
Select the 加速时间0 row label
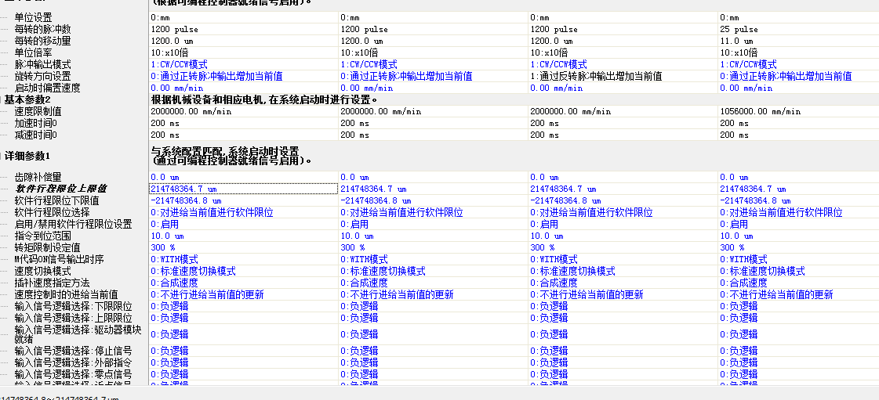point(36,123)
